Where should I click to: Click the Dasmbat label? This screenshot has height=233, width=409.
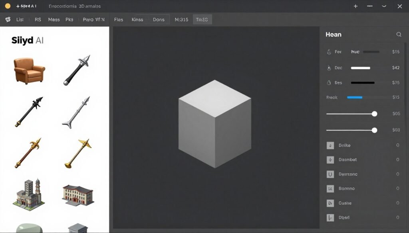click(x=347, y=160)
